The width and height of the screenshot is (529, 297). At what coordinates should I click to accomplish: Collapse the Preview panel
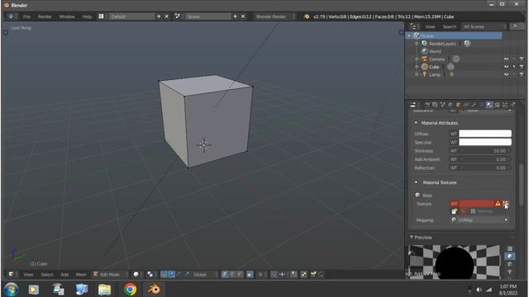412,237
